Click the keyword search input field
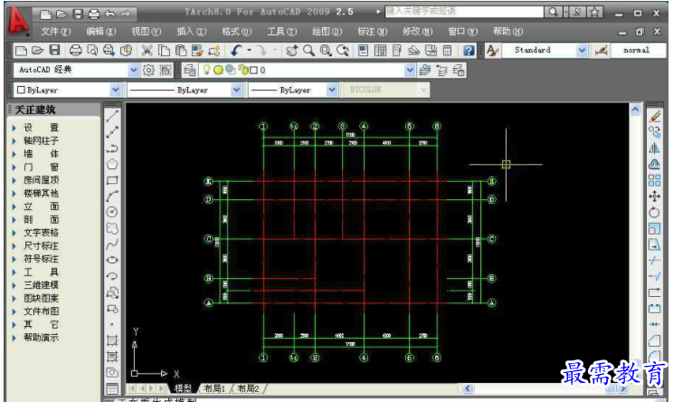Viewport: 673px width, 402px height. point(464,12)
